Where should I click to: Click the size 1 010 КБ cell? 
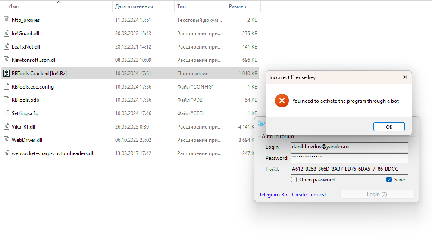pos(248,74)
